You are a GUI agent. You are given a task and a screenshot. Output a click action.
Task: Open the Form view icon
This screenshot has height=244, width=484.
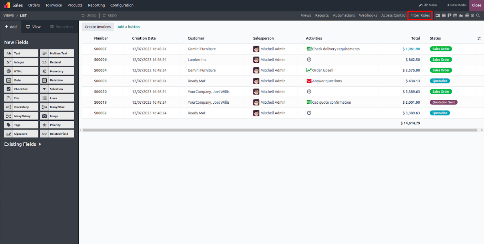point(438,15)
